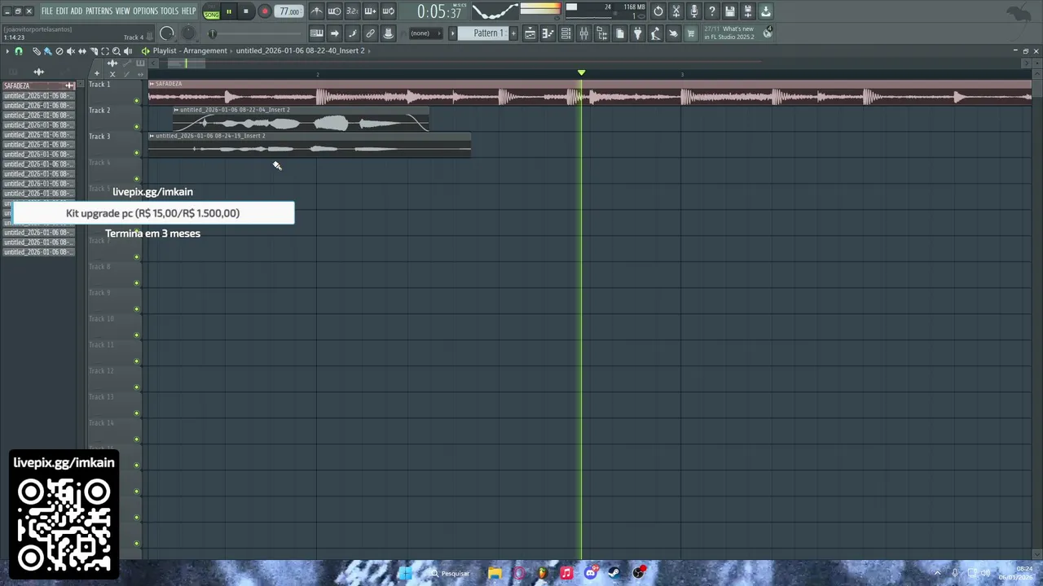1043x586 pixels.
Task: Open the 08-22-04_Insert 2 clip menu
Action: [x=176, y=110]
